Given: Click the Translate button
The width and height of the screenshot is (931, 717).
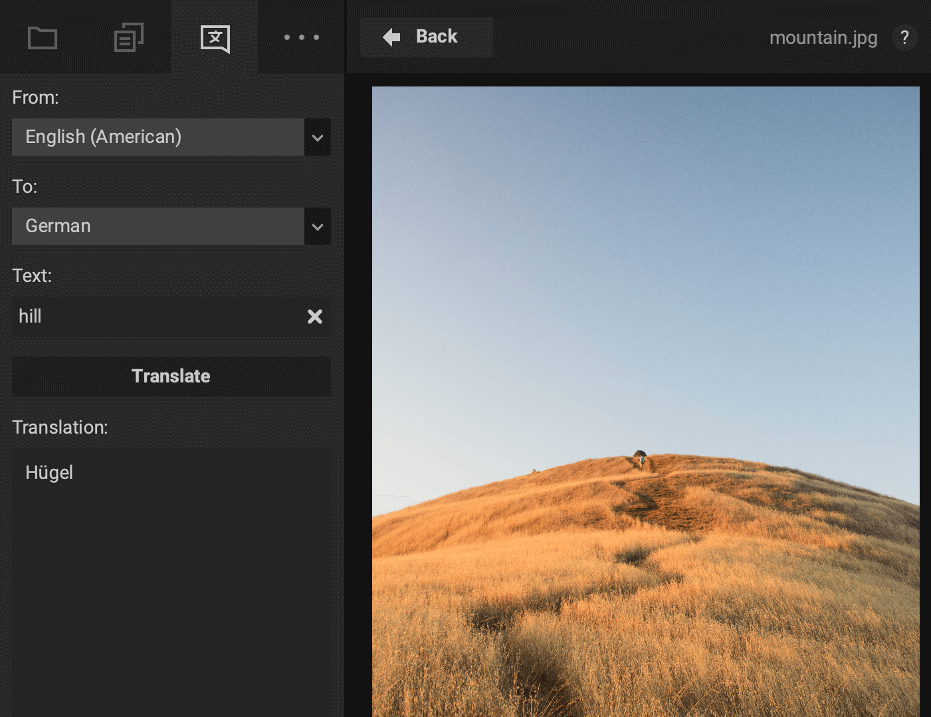Looking at the screenshot, I should [x=171, y=376].
